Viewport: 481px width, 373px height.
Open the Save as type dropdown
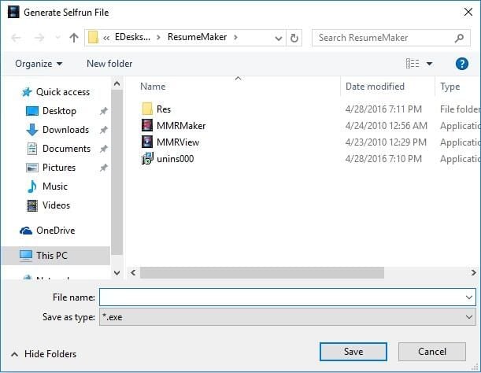(287, 317)
